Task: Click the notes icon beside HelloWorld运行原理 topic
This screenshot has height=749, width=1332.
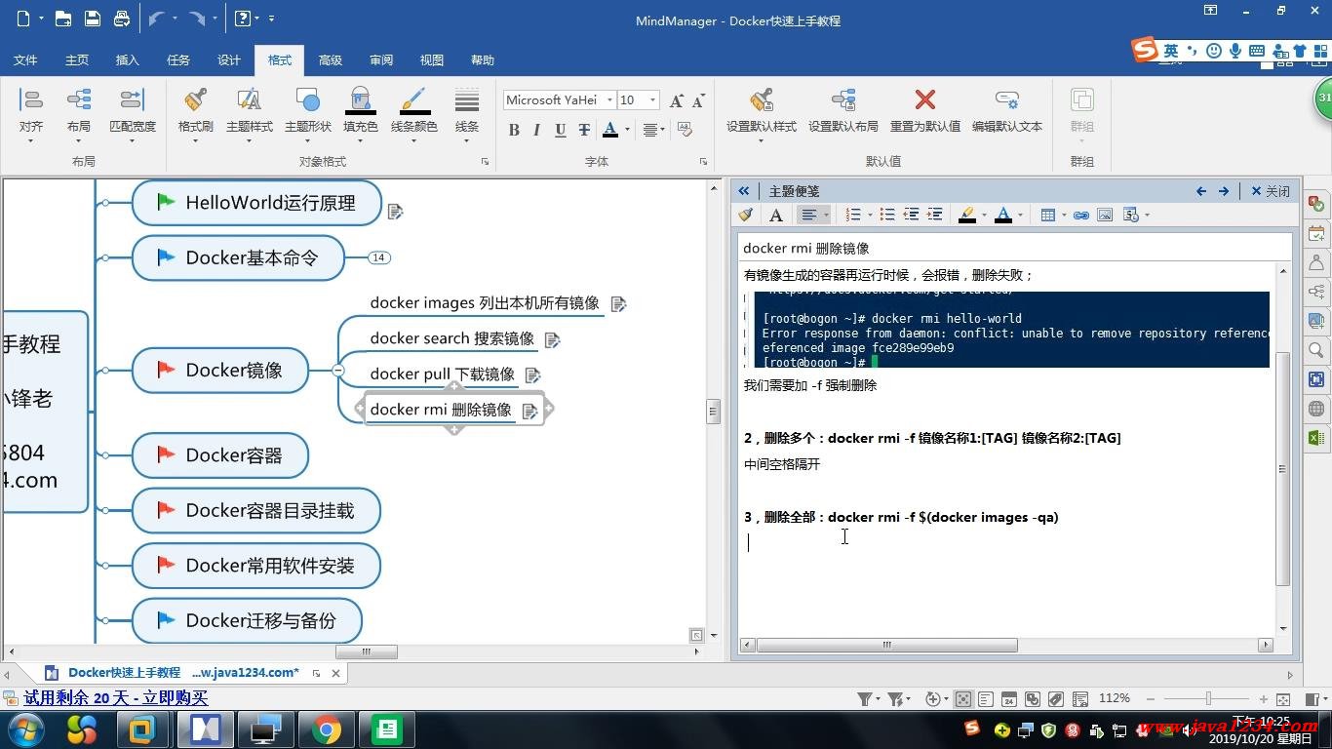Action: (x=395, y=211)
